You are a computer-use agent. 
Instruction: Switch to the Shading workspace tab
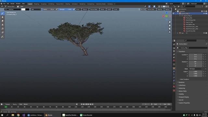point(68,4)
